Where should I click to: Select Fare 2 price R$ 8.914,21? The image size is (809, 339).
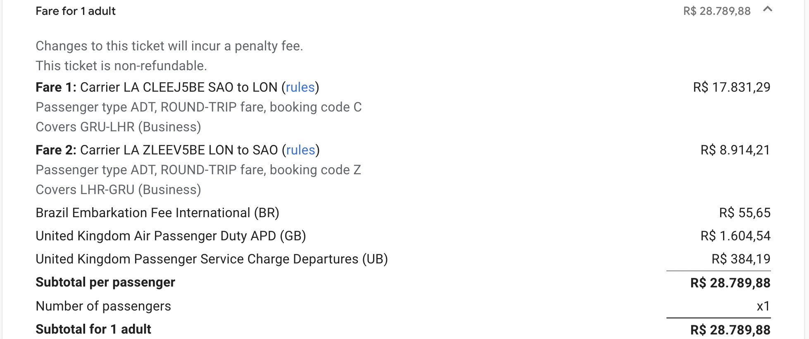click(x=735, y=150)
